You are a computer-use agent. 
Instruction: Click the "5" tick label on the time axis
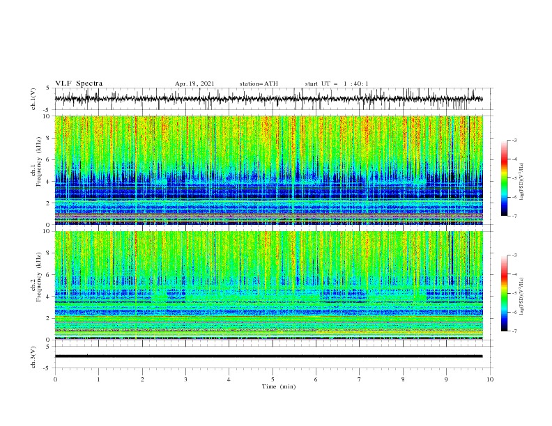point(273,379)
